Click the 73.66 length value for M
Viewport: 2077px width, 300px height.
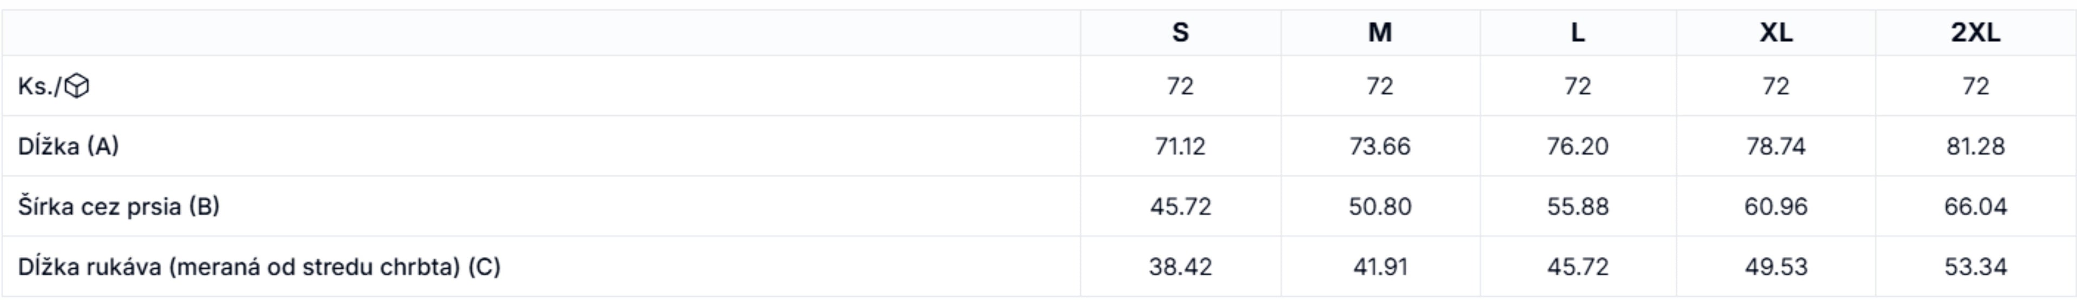[x=1380, y=146]
